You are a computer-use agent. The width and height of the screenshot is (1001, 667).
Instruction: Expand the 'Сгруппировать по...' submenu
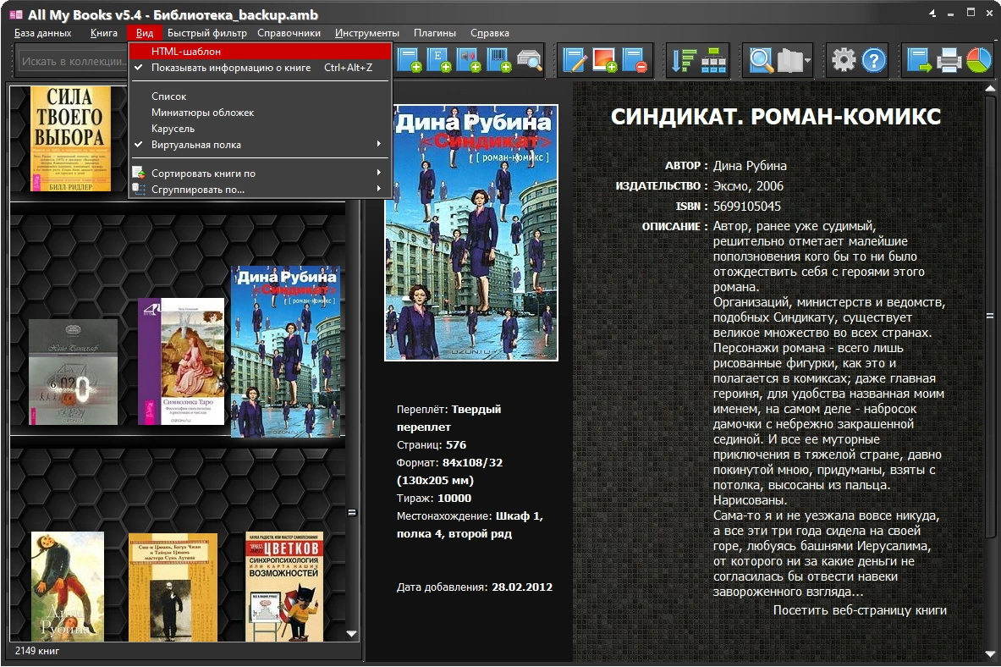(x=198, y=190)
